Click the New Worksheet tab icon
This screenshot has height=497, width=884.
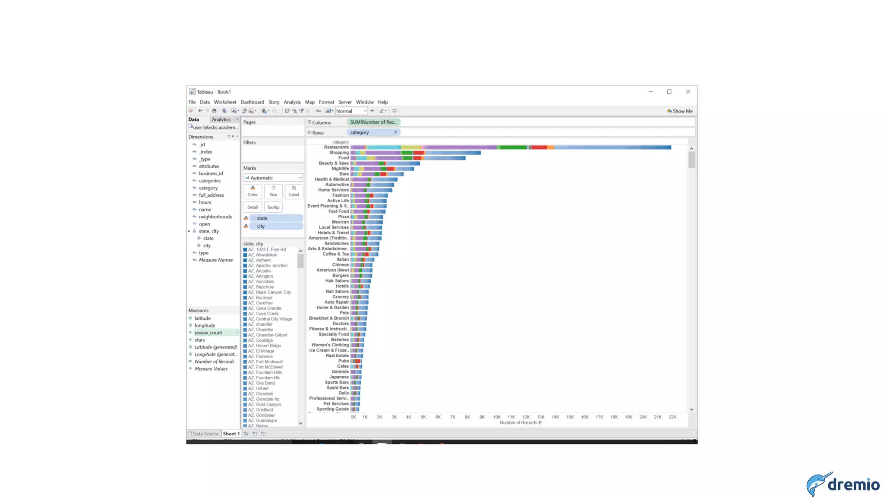[246, 434]
